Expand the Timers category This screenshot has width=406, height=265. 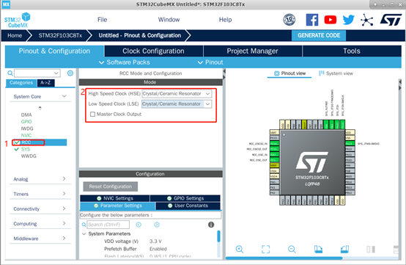coord(40,194)
